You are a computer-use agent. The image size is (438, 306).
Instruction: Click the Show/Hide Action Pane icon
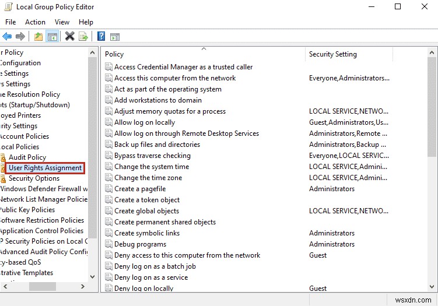pyautogui.click(x=115, y=37)
